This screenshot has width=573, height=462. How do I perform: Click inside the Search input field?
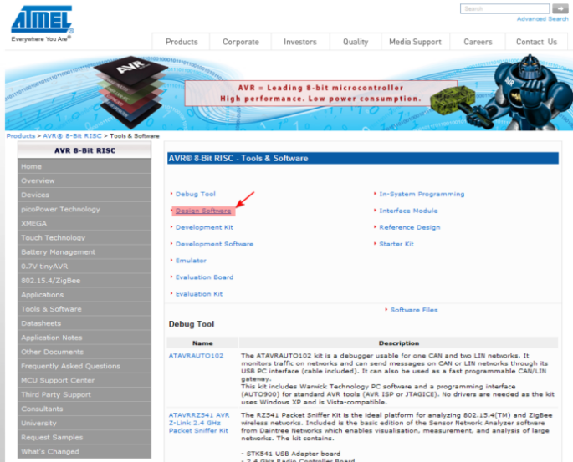point(504,8)
